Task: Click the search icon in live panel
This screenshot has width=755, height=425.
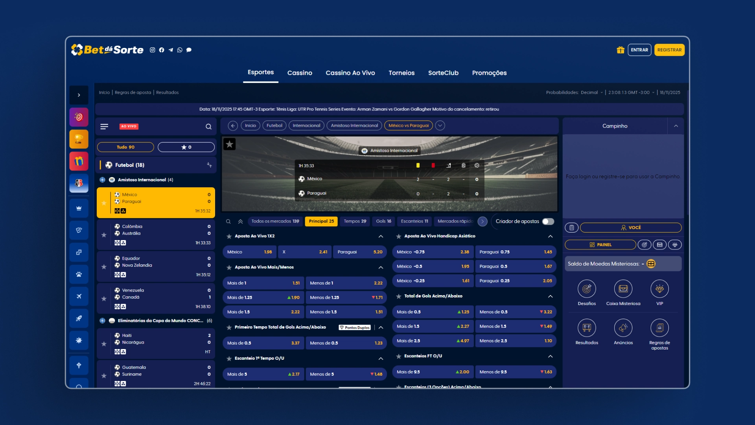Action: 208,127
